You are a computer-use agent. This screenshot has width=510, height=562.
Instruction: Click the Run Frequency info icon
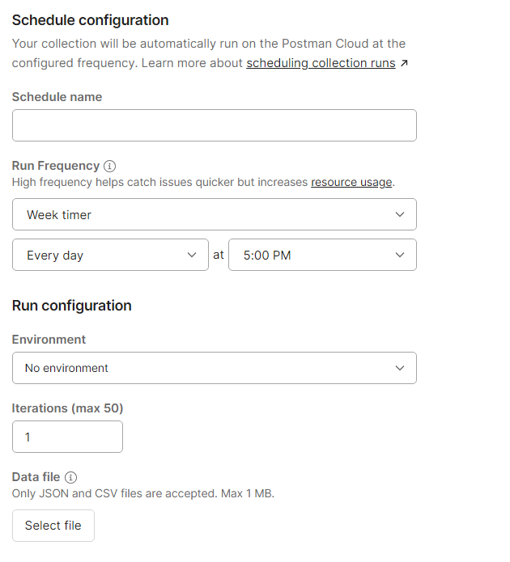110,166
